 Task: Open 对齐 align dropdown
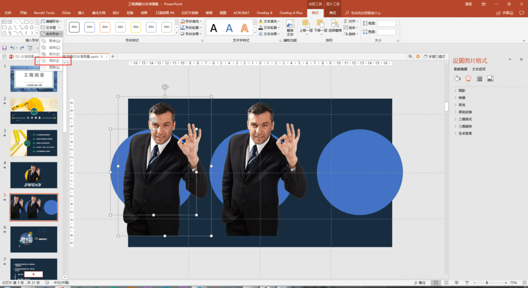coord(351,21)
